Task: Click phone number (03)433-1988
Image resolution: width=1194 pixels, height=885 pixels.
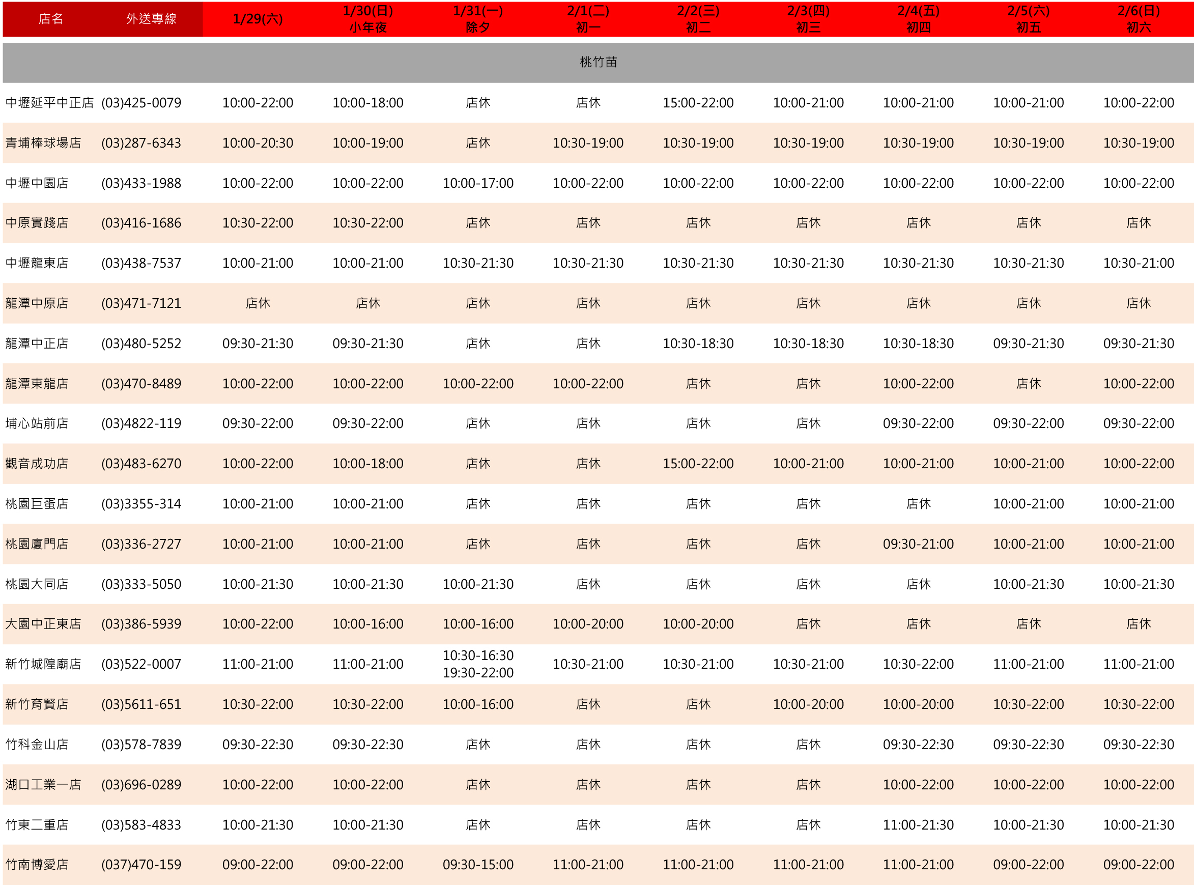Action: (141, 183)
